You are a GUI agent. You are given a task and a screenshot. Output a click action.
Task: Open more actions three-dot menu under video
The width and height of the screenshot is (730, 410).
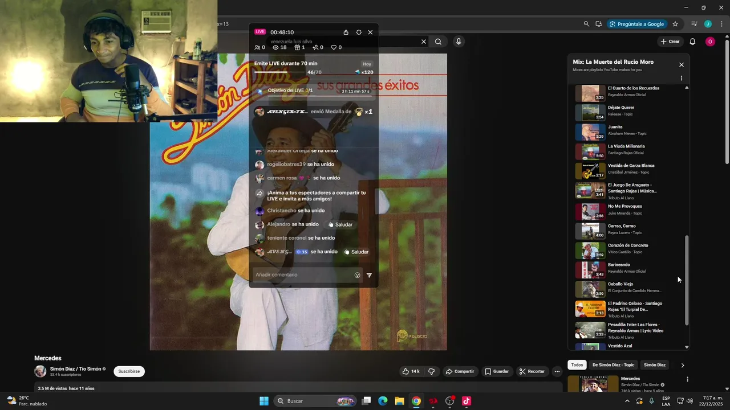[557, 371]
